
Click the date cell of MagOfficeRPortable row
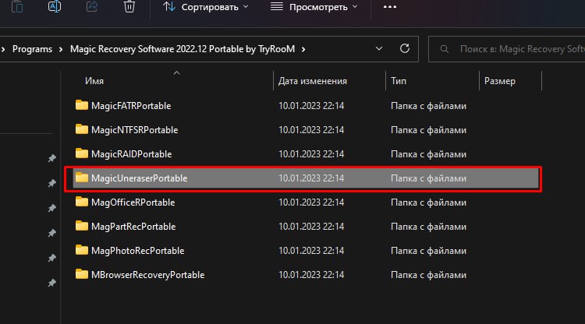click(311, 202)
